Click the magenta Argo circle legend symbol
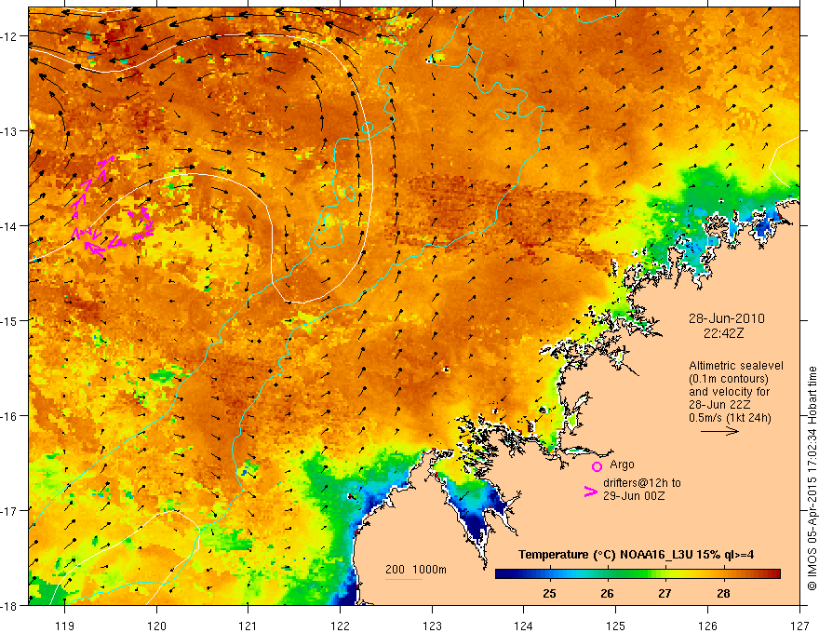This screenshot has width=819, height=633. pyautogui.click(x=597, y=466)
